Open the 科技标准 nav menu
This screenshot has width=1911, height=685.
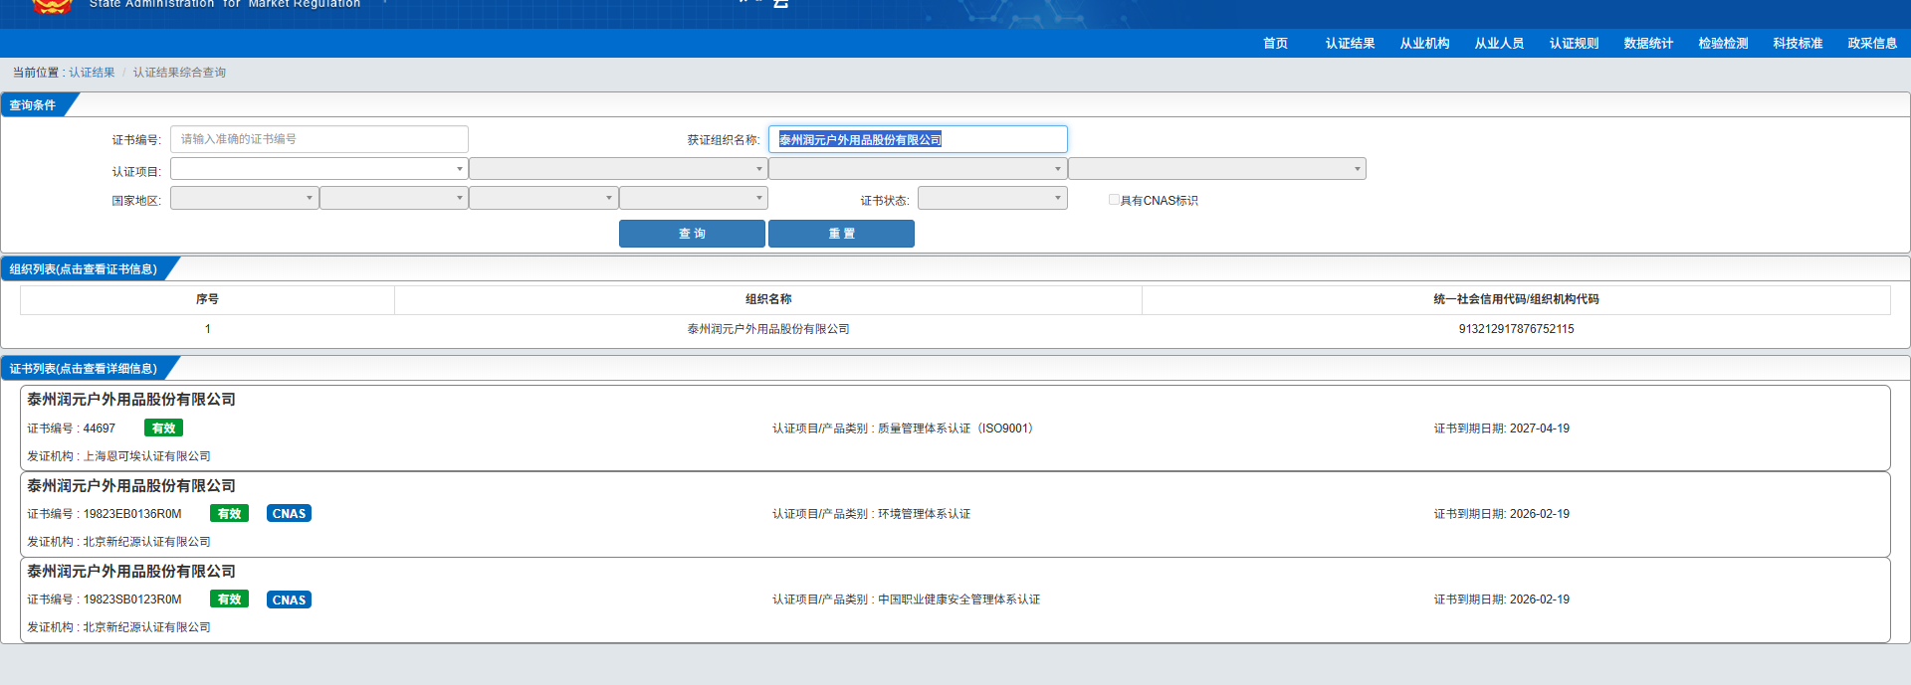point(1798,43)
